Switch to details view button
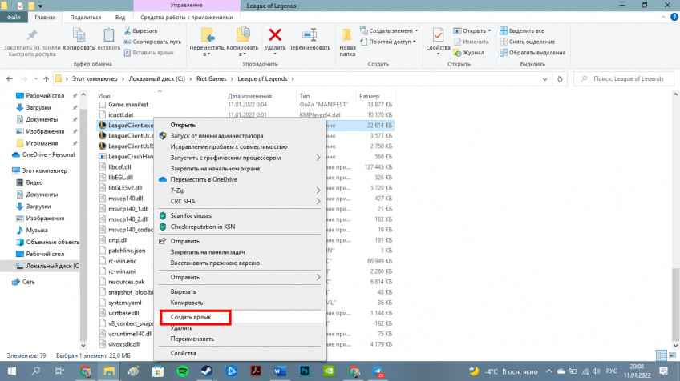 click(662, 355)
